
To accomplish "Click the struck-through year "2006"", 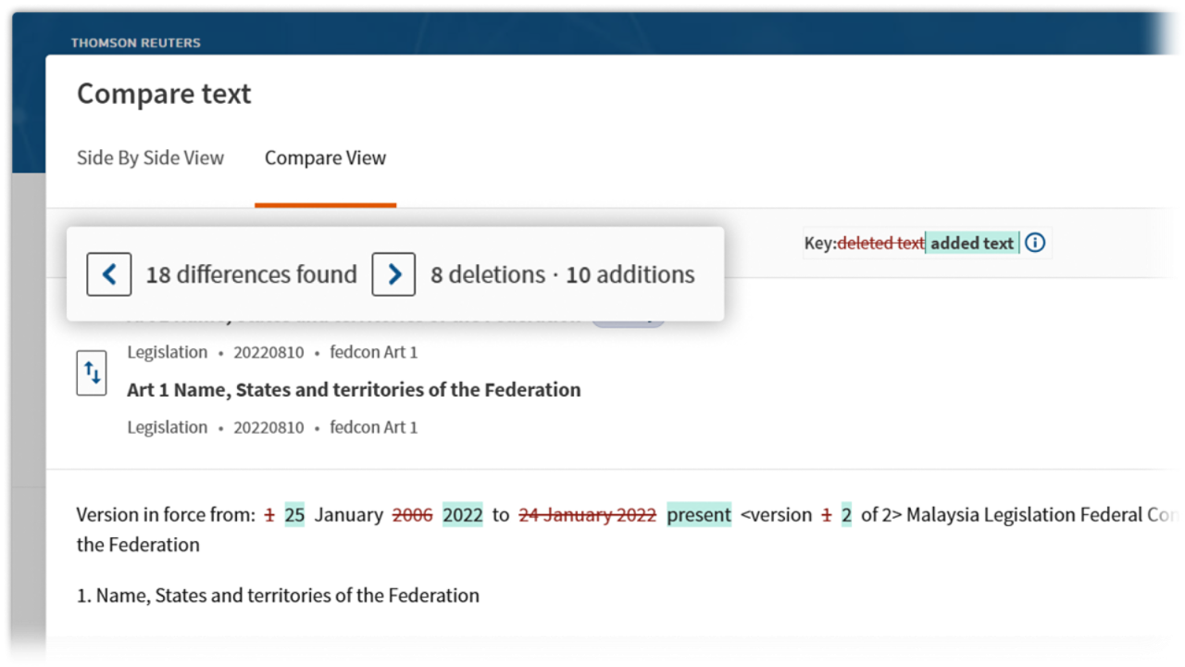I will [412, 515].
